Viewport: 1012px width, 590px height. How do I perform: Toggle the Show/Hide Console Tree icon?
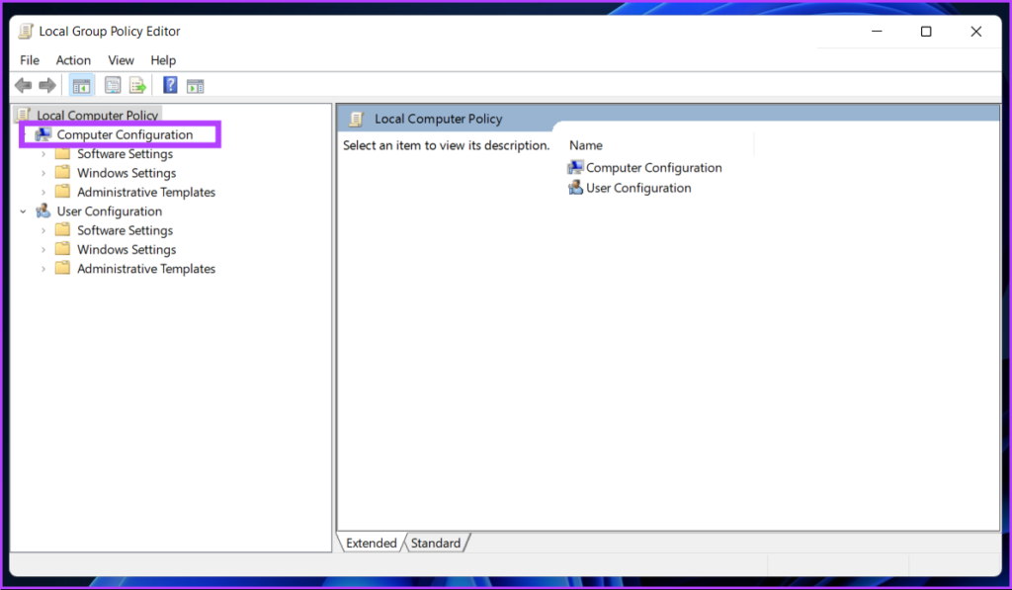click(81, 86)
